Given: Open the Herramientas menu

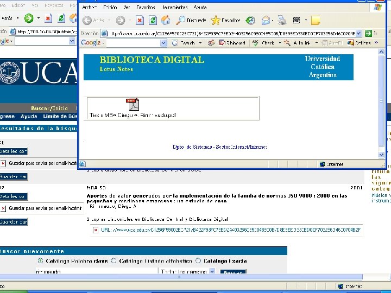Looking at the screenshot, I should click(174, 7).
